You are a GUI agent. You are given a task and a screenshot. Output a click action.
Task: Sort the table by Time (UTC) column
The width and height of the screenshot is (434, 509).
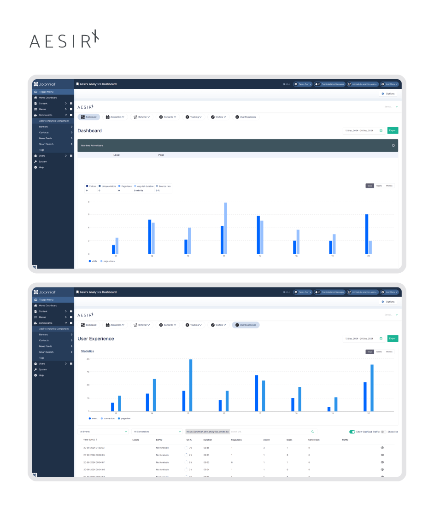point(90,439)
